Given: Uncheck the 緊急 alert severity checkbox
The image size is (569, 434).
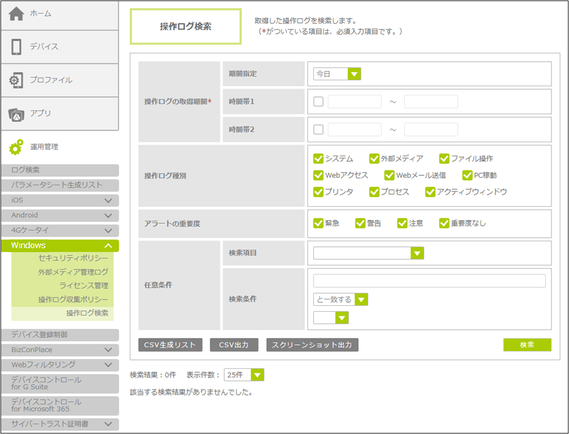Looking at the screenshot, I should click(318, 223).
